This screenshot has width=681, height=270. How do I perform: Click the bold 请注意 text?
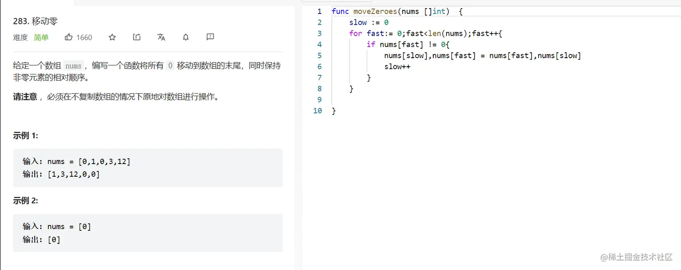(25, 96)
